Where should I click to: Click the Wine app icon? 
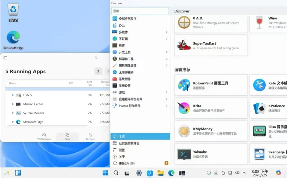click(x=259, y=22)
